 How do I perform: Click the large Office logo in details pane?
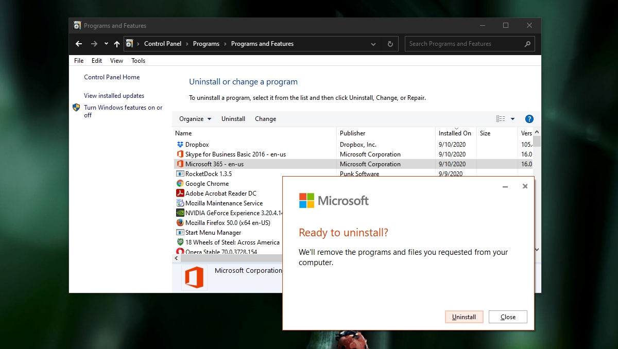(x=194, y=277)
